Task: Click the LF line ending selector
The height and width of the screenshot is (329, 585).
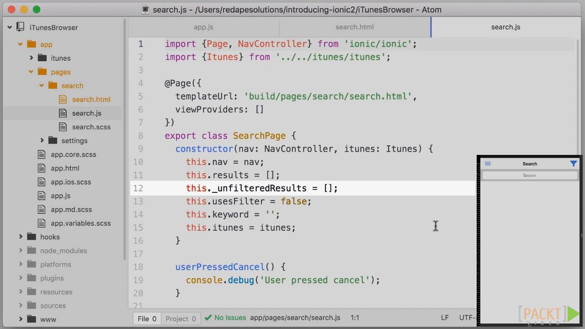Action: click(445, 318)
